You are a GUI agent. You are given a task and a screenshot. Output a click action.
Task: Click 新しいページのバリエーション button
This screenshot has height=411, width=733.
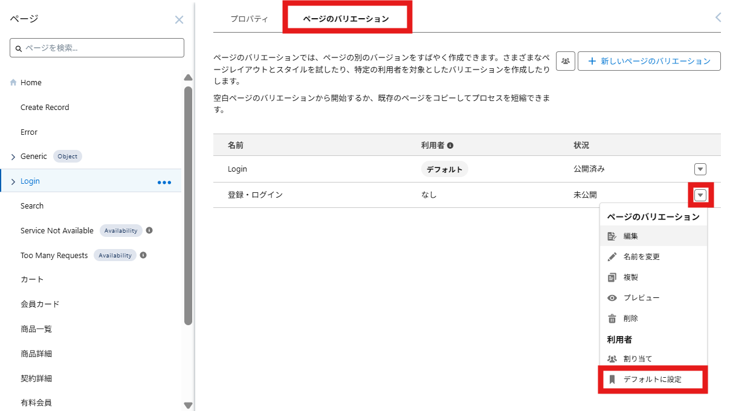coord(649,61)
